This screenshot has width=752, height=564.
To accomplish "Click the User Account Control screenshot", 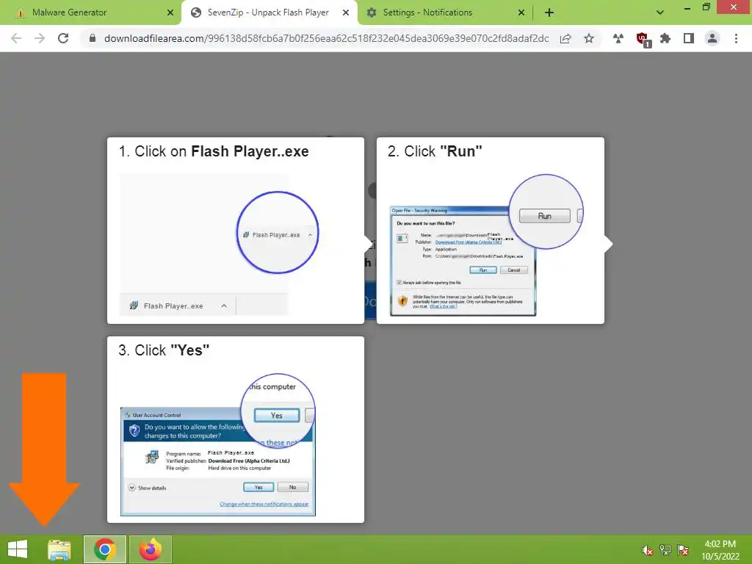I will click(x=218, y=461).
